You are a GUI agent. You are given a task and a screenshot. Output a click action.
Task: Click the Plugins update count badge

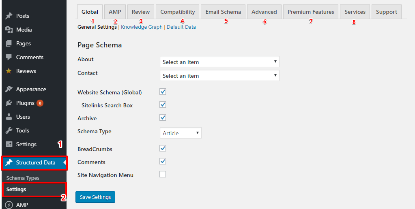(x=40, y=103)
